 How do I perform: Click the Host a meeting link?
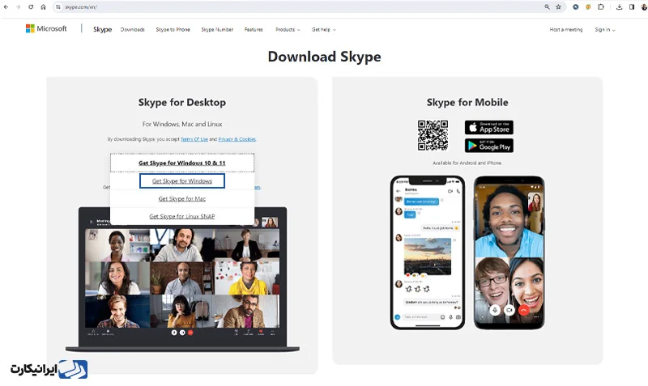[x=565, y=30]
